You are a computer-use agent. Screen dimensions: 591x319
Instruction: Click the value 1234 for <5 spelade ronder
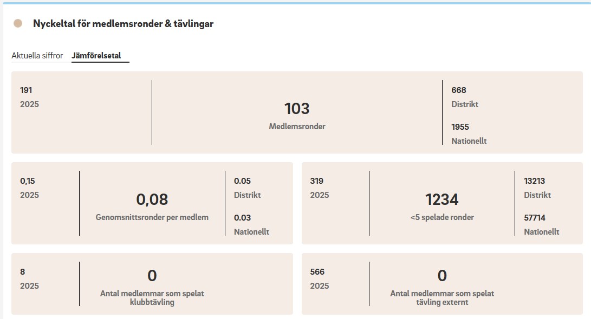pos(442,200)
